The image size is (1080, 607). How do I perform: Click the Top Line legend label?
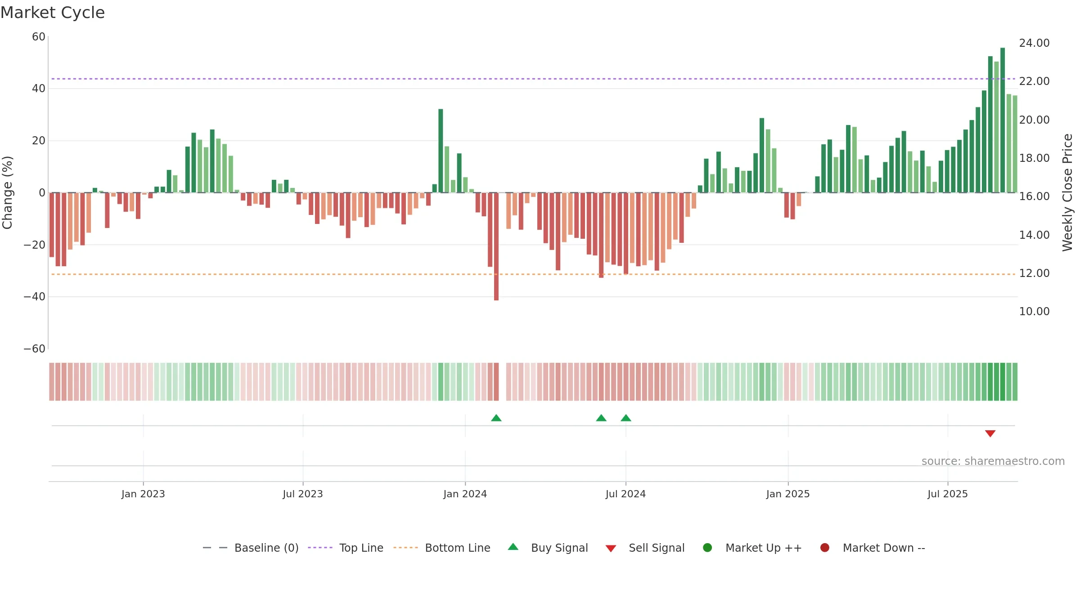click(361, 548)
